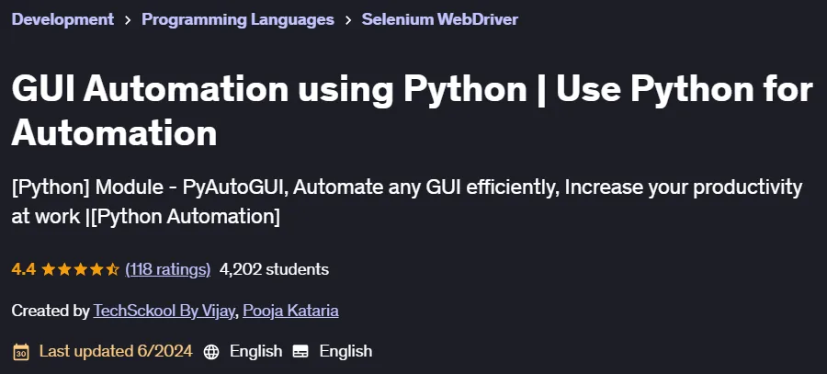Image resolution: width=827 pixels, height=374 pixels.
Task: Click the English label beside captions icon
Action: coord(346,351)
